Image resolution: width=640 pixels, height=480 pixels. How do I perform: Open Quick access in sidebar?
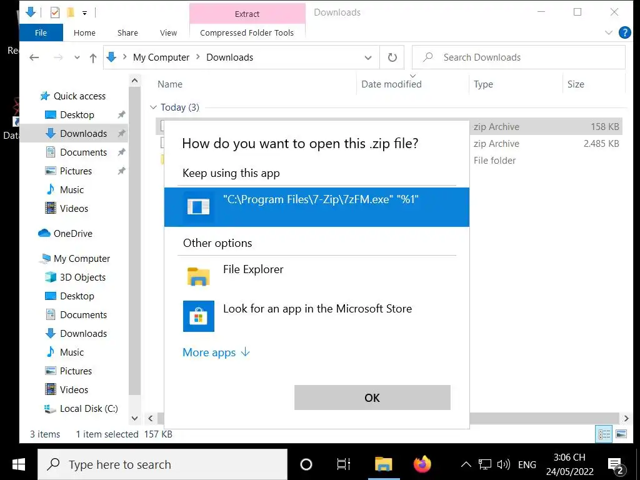tap(79, 96)
